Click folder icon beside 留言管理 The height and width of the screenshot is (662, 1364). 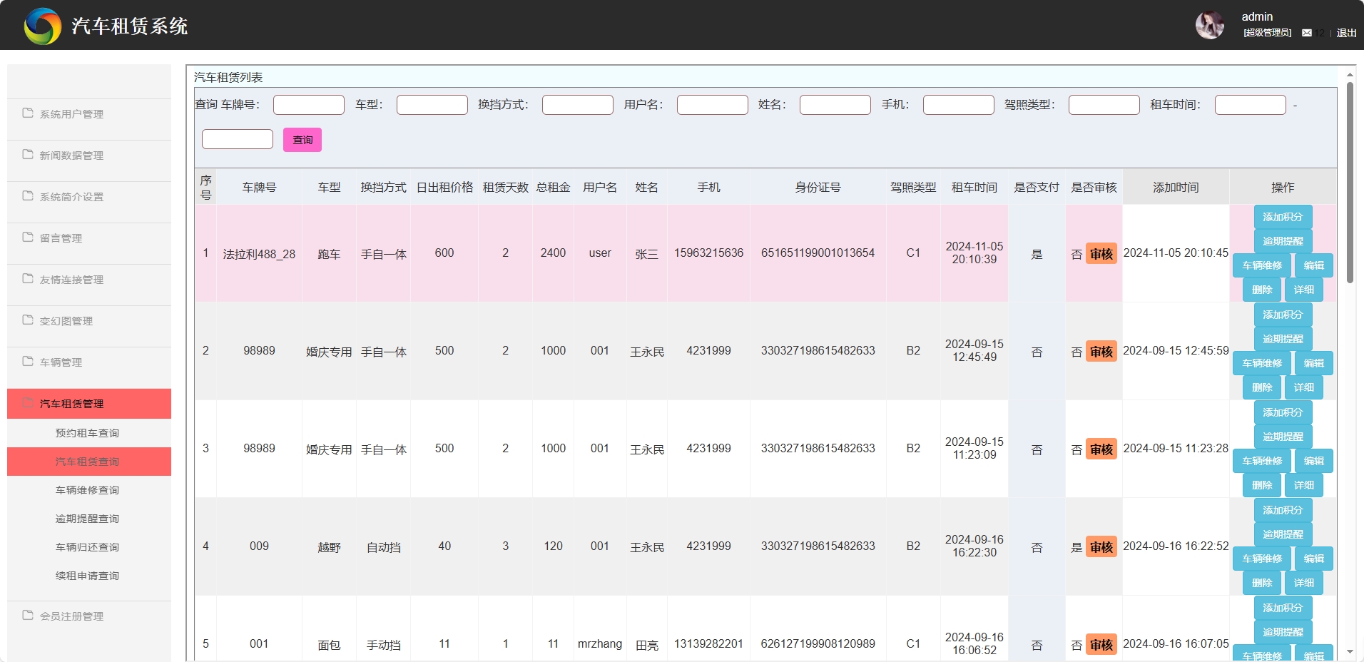28,238
